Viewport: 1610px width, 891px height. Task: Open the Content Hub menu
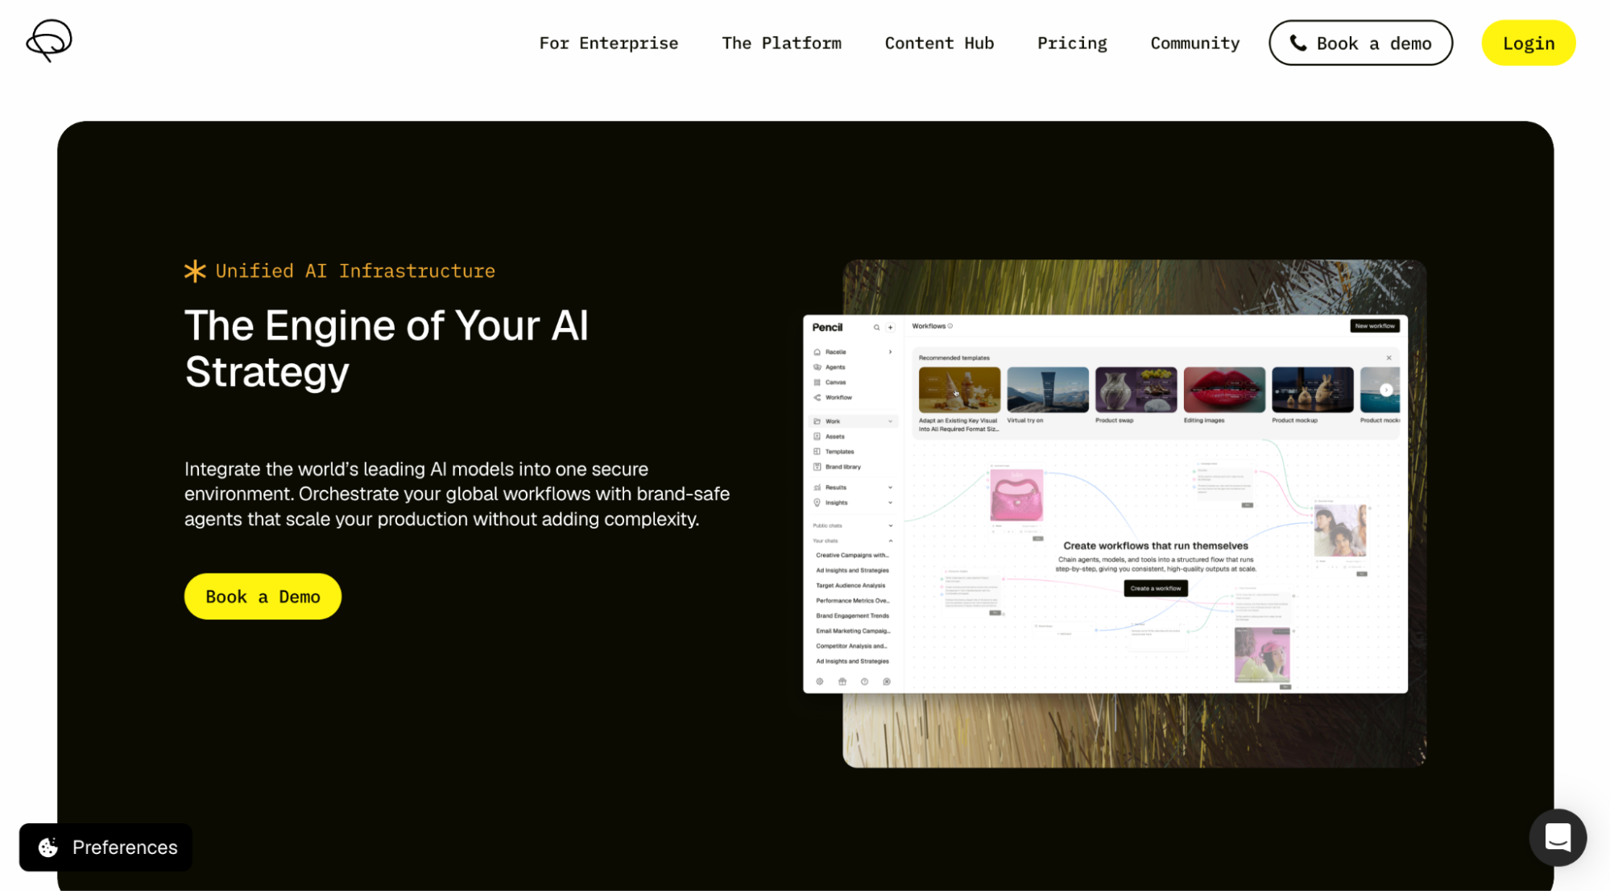click(x=939, y=44)
